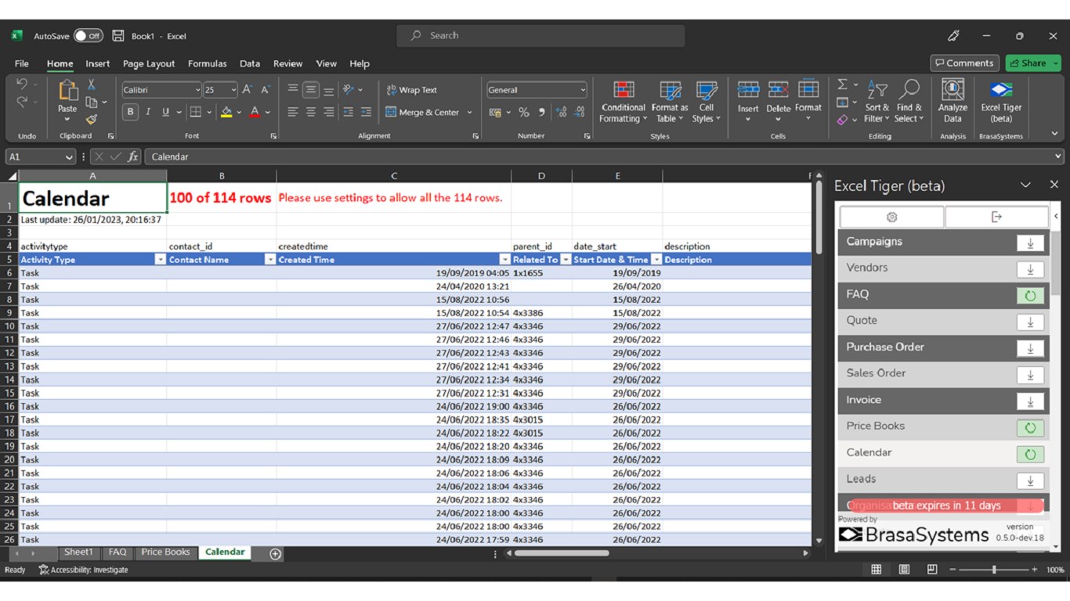Click the logout icon in Excel Tiger panel

coord(996,217)
